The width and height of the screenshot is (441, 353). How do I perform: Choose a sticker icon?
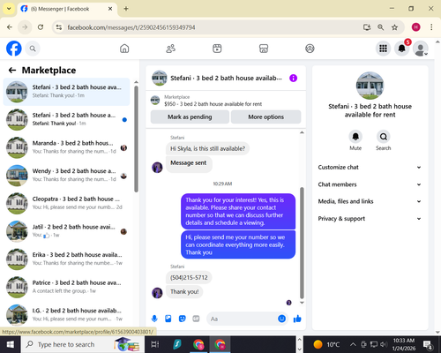[183, 319]
